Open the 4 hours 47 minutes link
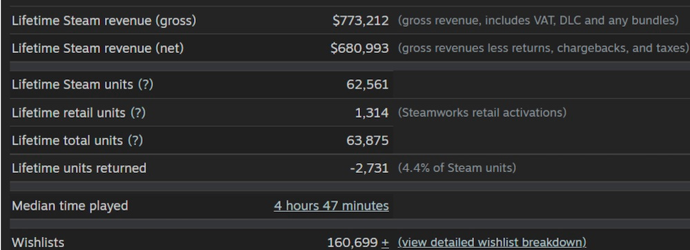The height and width of the screenshot is (250, 690). coord(331,206)
